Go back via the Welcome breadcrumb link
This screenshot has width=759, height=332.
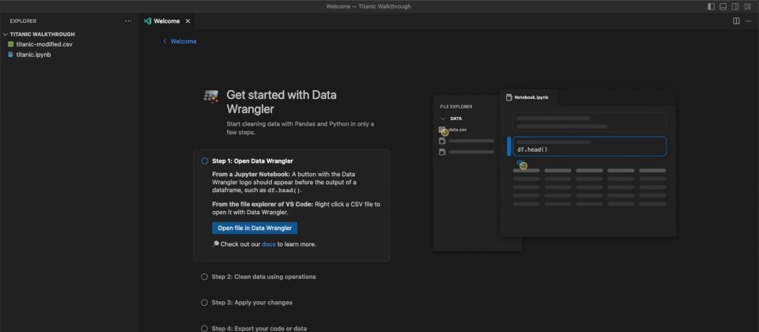(180, 42)
